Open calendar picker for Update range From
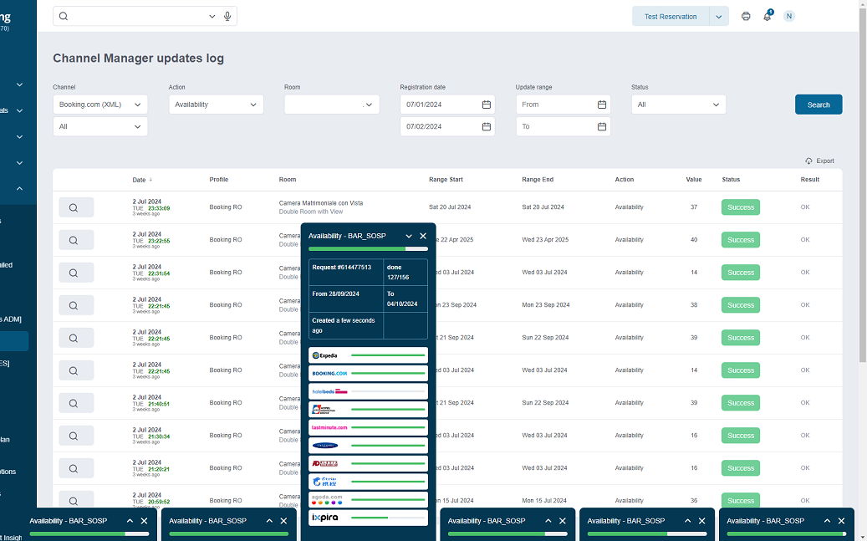 pyautogui.click(x=601, y=105)
